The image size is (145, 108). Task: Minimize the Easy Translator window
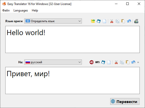(116, 4)
